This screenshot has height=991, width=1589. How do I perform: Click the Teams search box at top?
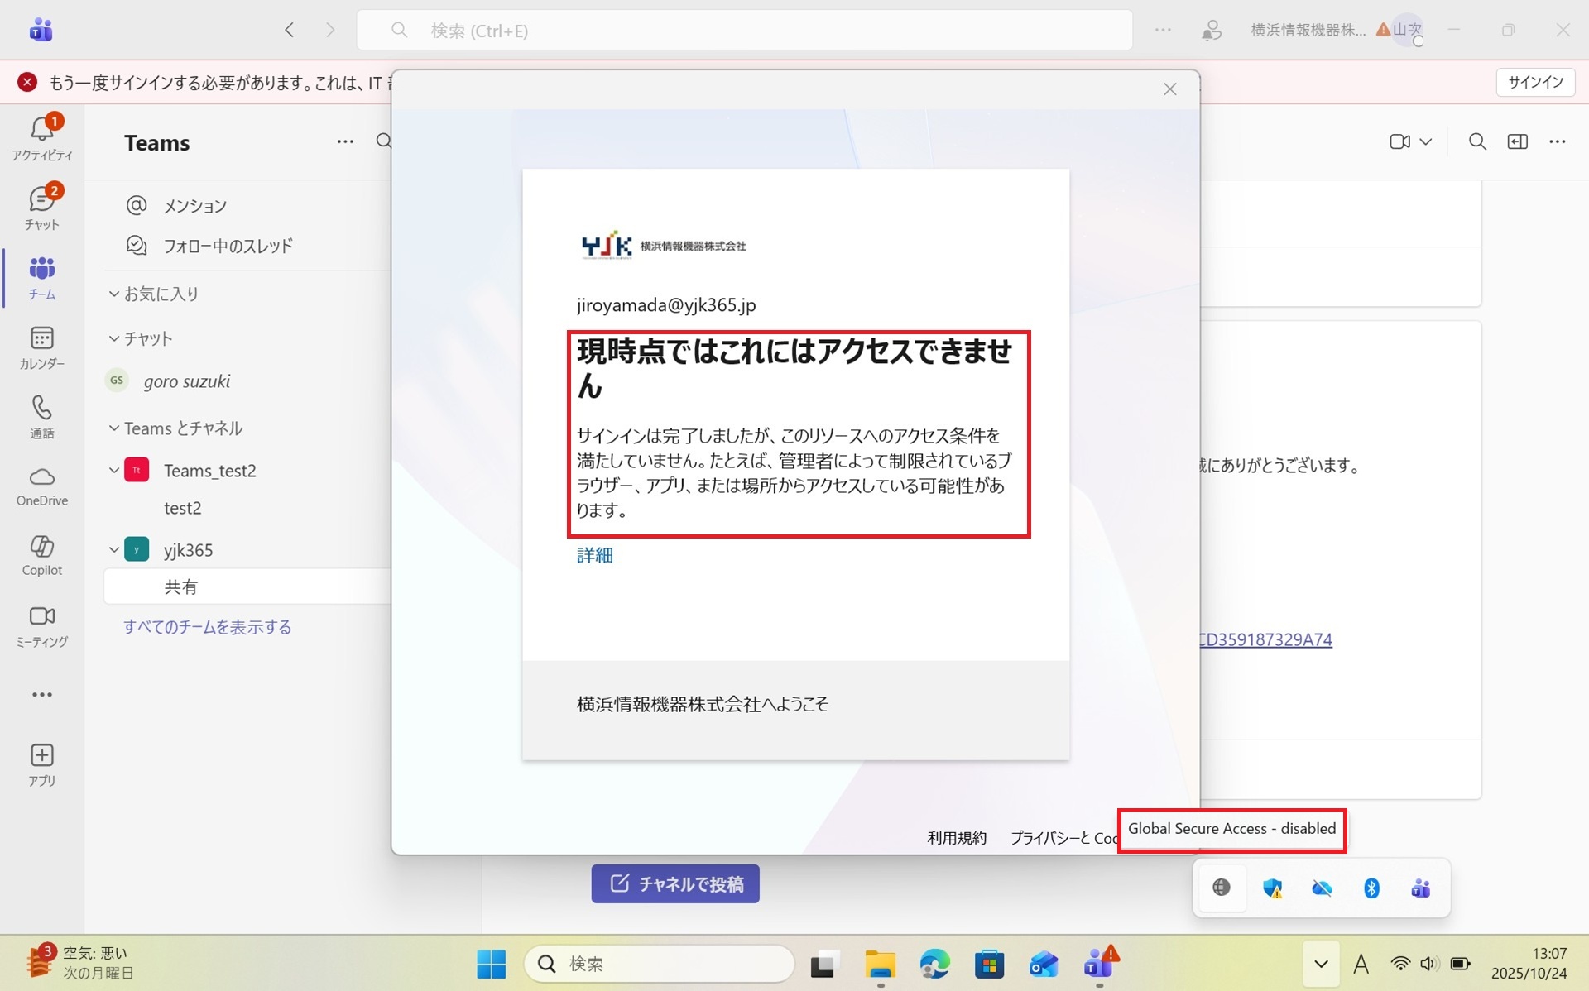[743, 31]
